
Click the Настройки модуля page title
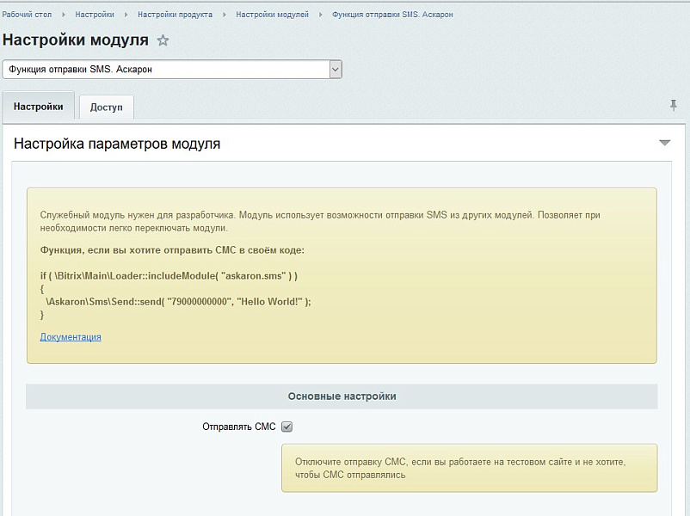pyautogui.click(x=76, y=40)
